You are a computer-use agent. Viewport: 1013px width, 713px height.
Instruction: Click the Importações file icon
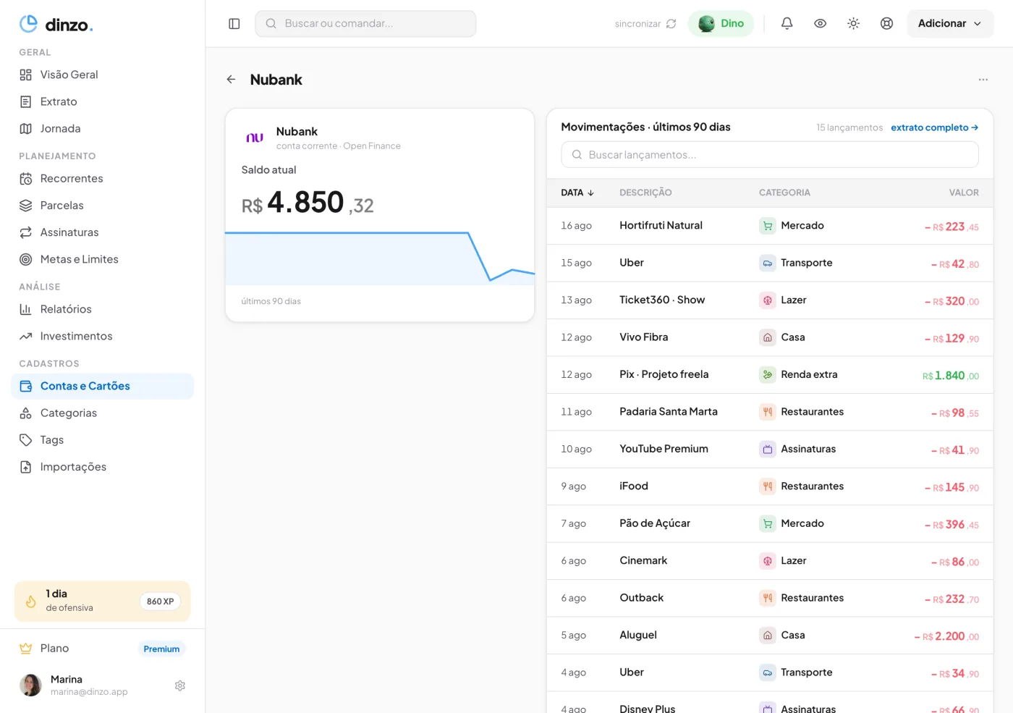click(26, 467)
